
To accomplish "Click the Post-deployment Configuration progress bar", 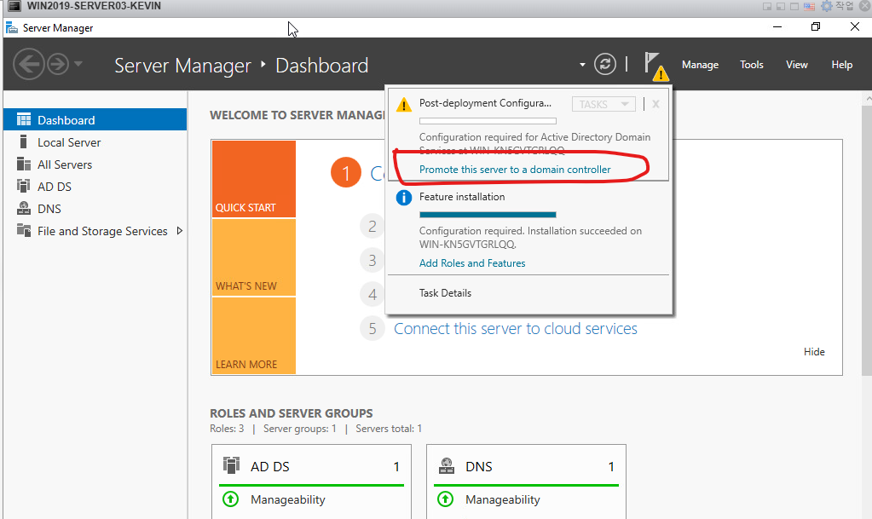I will [x=488, y=121].
